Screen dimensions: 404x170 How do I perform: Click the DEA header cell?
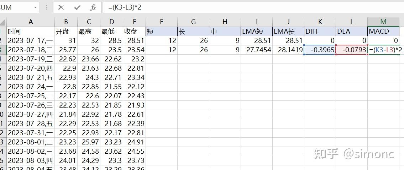(351, 31)
